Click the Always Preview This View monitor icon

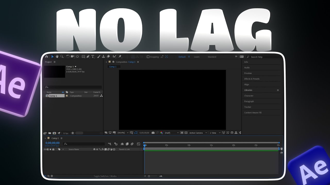coord(110,133)
